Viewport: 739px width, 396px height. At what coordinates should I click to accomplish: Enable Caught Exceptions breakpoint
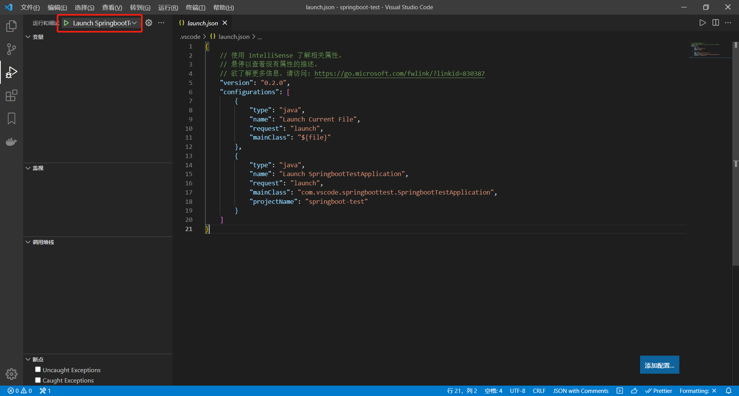[x=38, y=380]
